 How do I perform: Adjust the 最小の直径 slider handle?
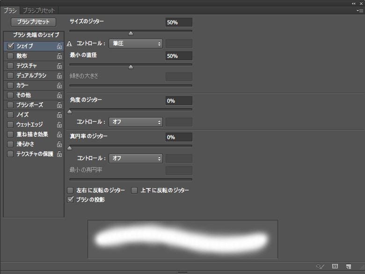coord(131,67)
